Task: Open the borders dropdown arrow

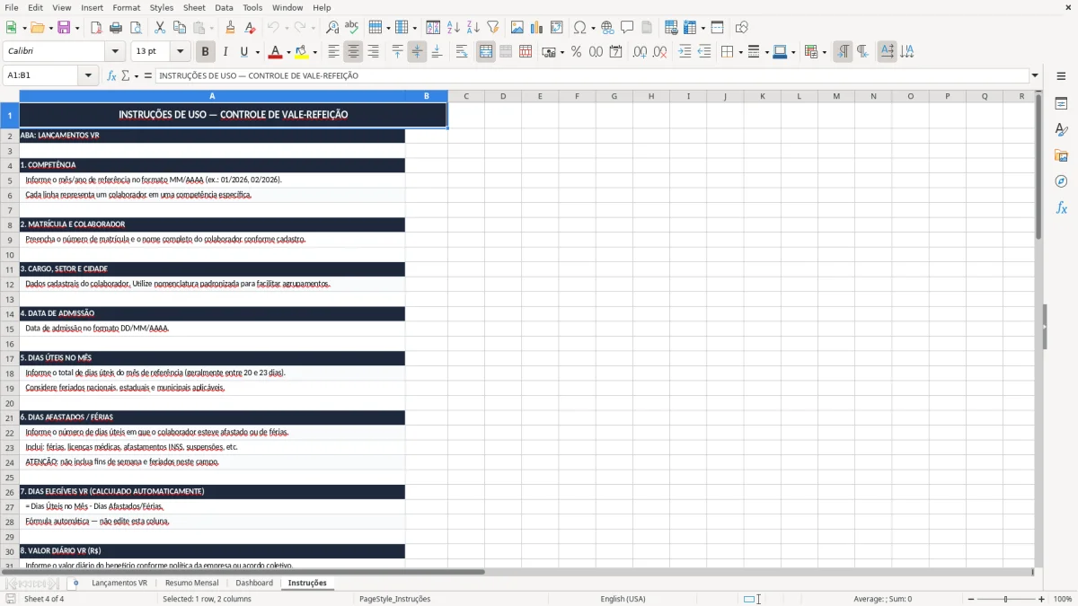Action: [740, 52]
